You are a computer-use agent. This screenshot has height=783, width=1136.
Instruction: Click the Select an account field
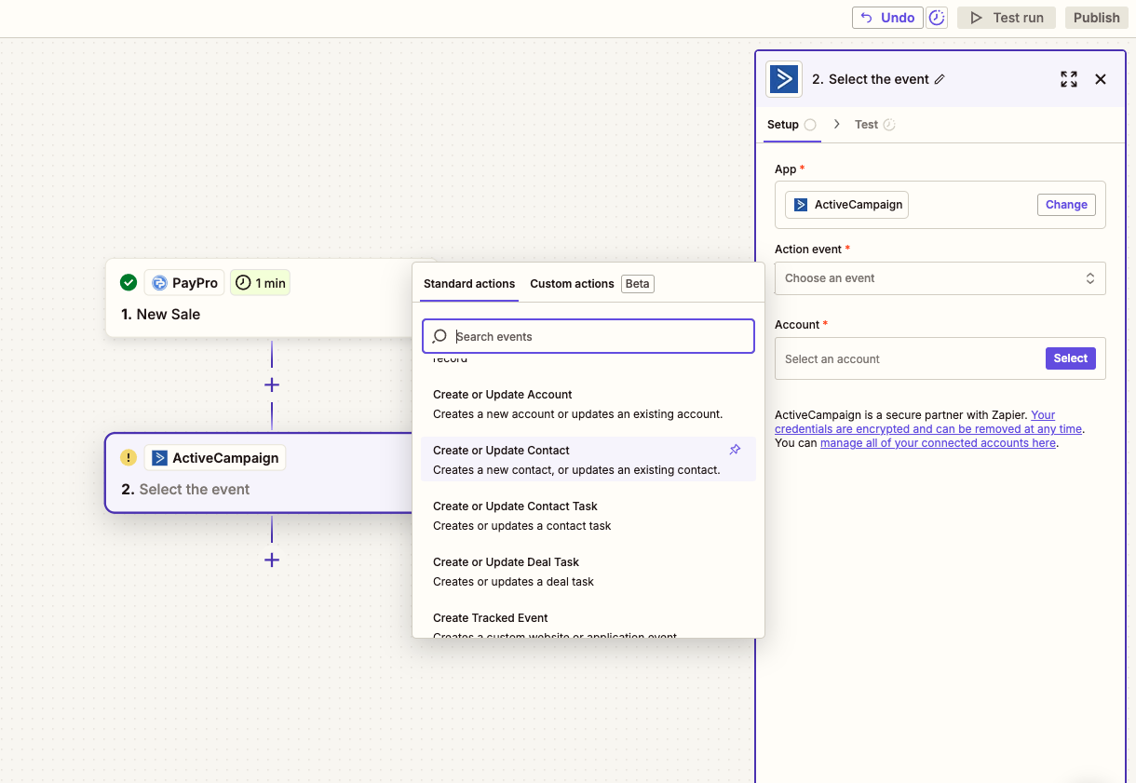point(940,358)
